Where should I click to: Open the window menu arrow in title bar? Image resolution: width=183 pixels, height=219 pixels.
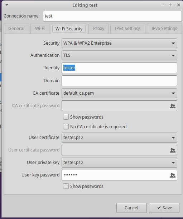point(7,5)
